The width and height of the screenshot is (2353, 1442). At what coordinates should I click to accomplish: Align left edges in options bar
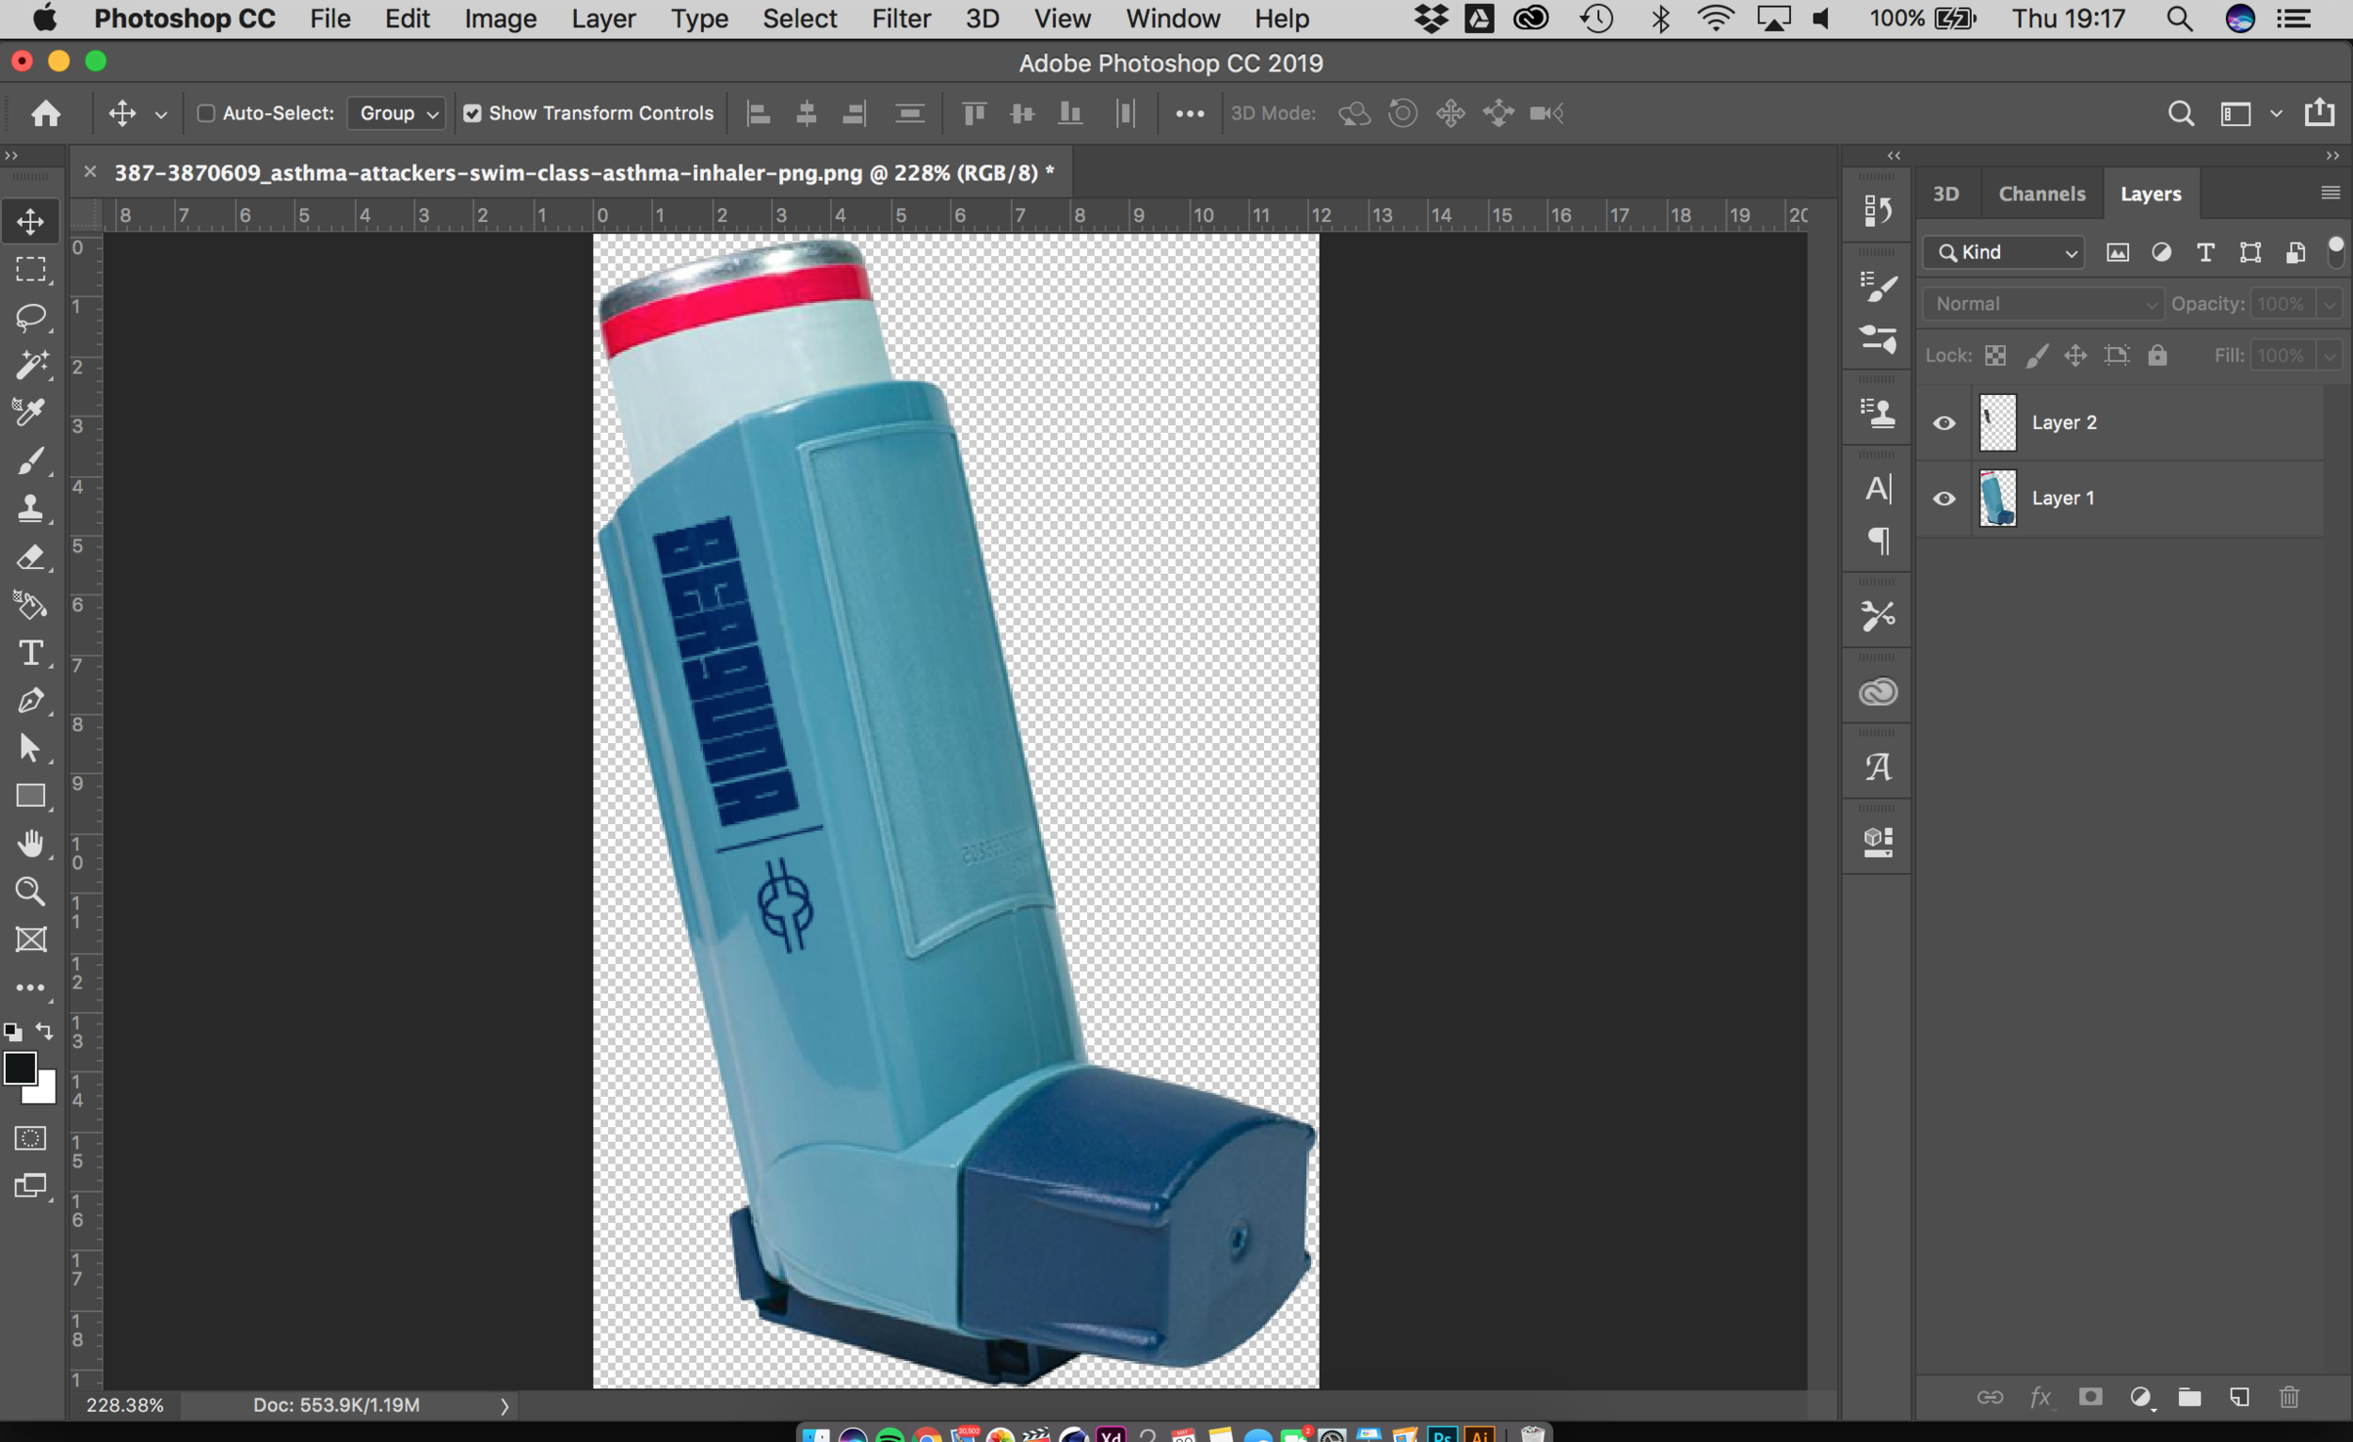[x=760, y=114]
